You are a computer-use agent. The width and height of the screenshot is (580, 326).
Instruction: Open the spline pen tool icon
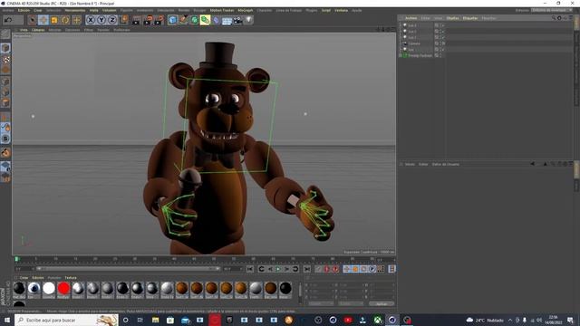[x=183, y=20]
